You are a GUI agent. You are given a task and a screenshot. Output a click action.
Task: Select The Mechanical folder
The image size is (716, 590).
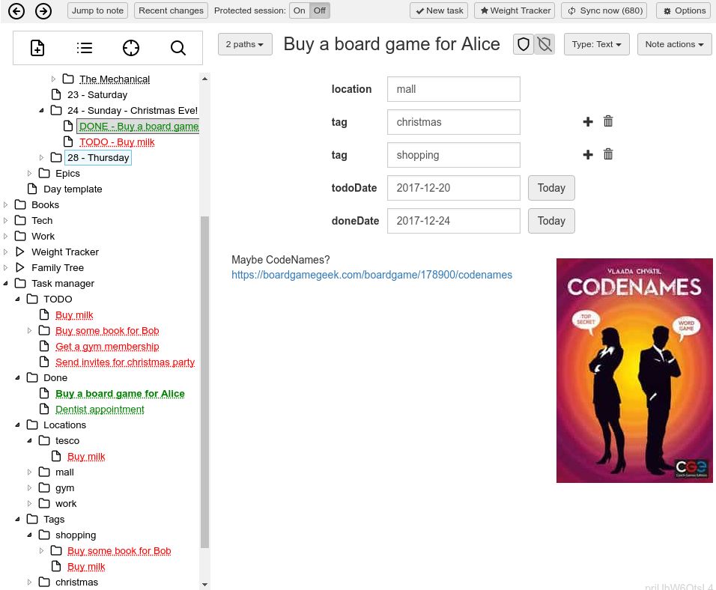point(115,79)
